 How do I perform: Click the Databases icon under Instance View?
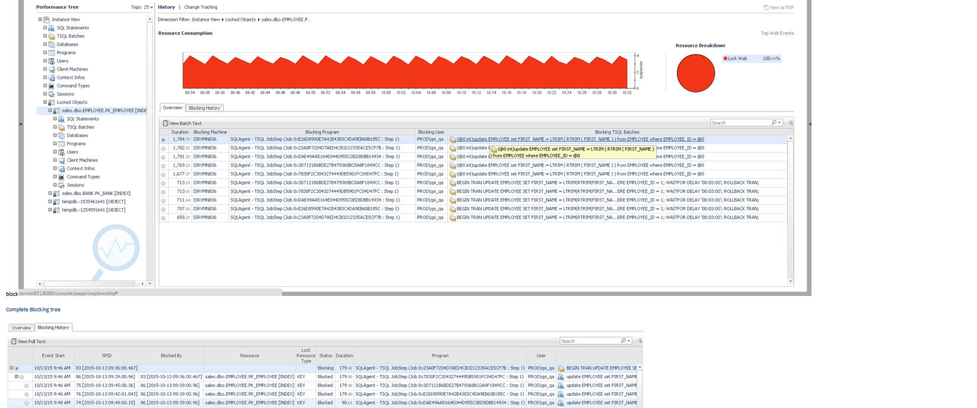(52, 44)
